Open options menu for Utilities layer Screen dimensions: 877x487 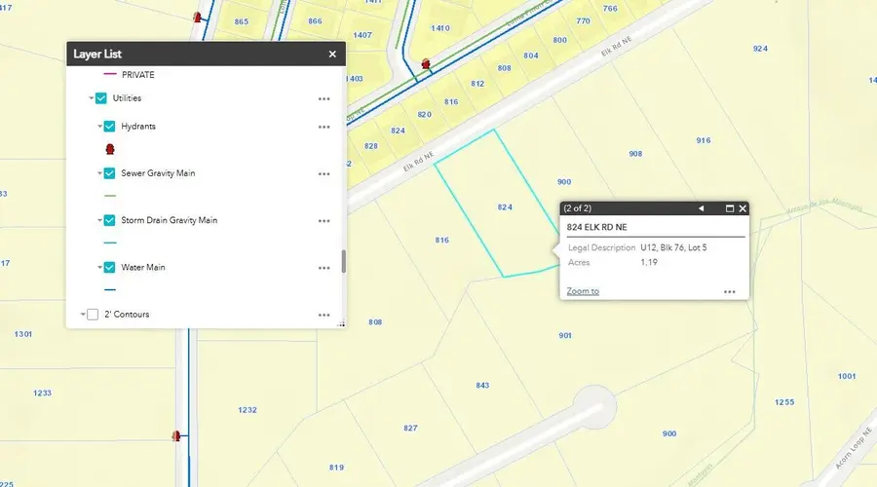[x=324, y=98]
